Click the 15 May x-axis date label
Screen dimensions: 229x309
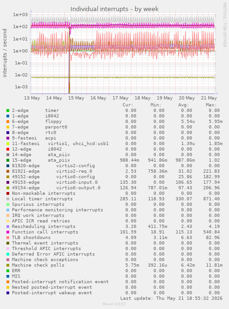(x=76, y=98)
